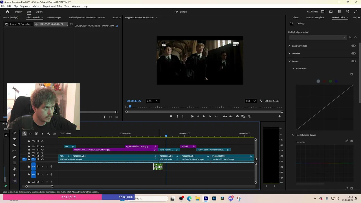The height and width of the screenshot is (203, 361).
Task: Select the Rectangle shape tool
Action: pyautogui.click(x=15, y=163)
